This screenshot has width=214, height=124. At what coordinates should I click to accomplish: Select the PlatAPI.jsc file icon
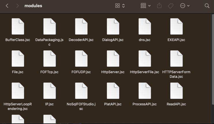pos(113,91)
